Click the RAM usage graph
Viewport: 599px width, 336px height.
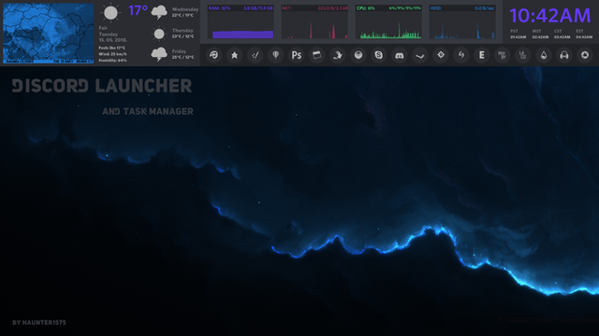pyautogui.click(x=241, y=22)
